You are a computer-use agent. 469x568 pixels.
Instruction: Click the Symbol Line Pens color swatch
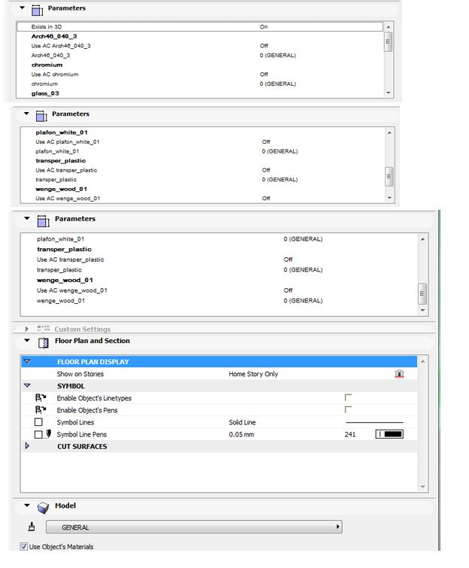pos(389,434)
